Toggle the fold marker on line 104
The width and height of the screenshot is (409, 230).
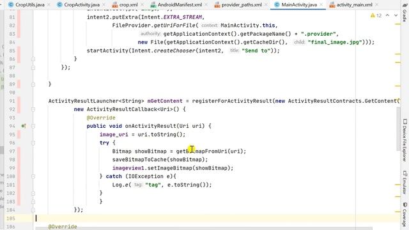point(33,210)
